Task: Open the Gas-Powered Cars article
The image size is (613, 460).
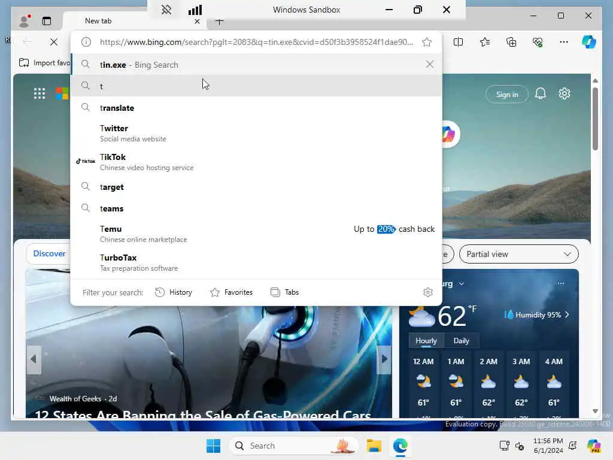Action: (x=202, y=414)
